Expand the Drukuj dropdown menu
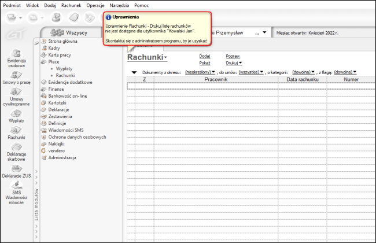376x243 pixels. 240,63
